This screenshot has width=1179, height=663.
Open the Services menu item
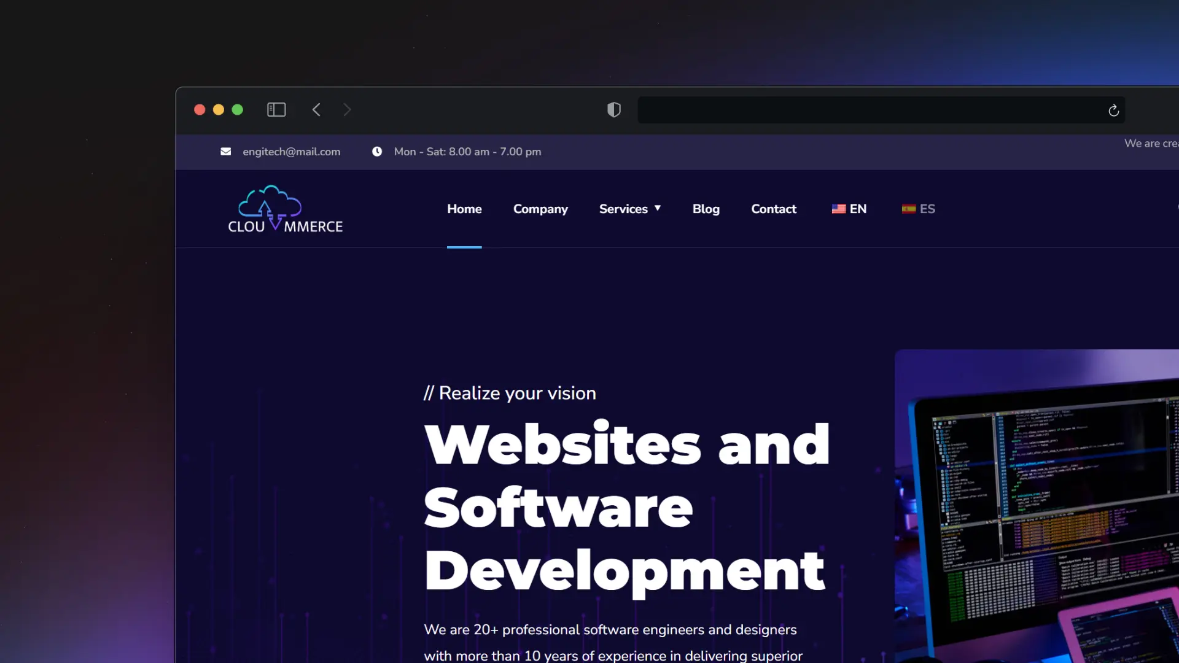pos(623,209)
